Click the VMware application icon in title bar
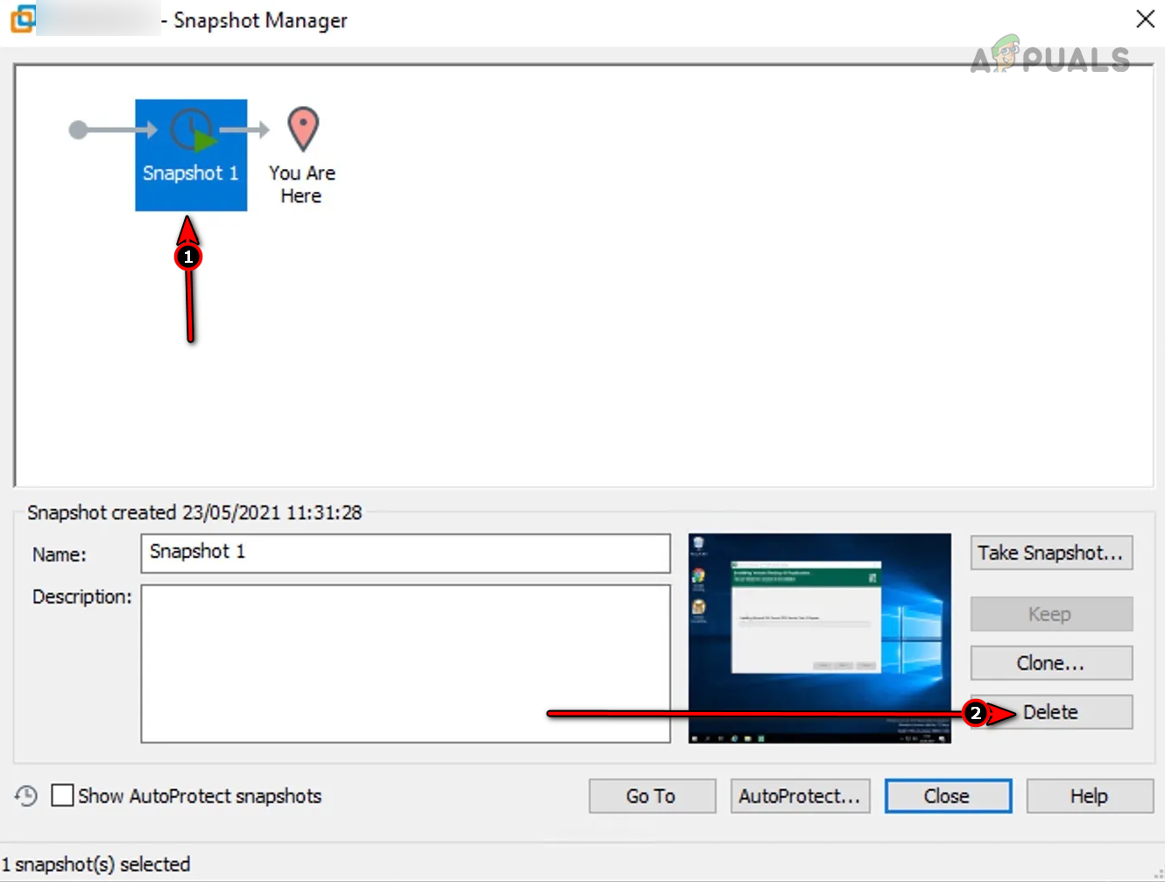 24,19
